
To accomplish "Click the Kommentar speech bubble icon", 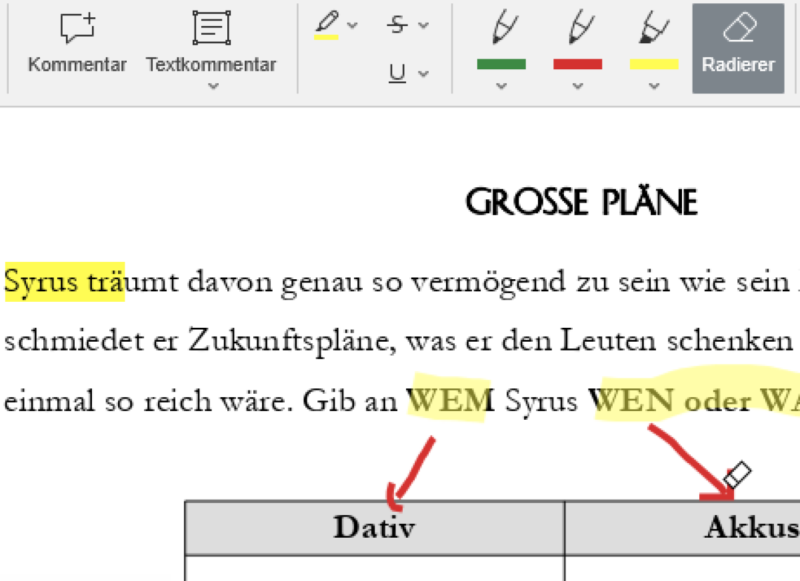I will (x=77, y=28).
